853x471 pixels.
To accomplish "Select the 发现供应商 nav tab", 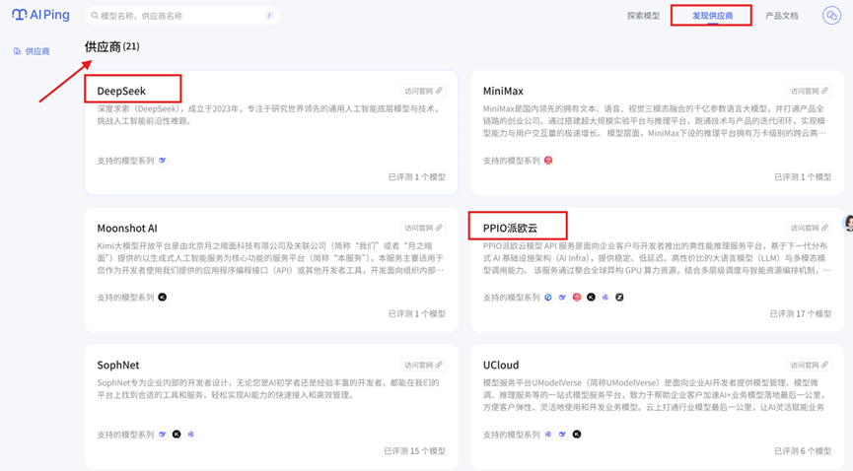I will [x=712, y=16].
